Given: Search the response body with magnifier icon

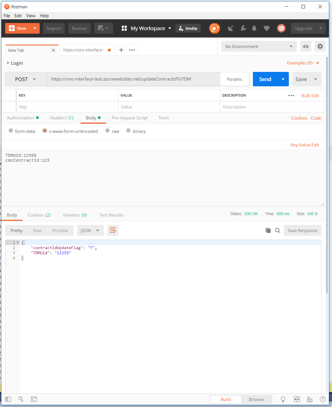Looking at the screenshot, I should click(278, 230).
